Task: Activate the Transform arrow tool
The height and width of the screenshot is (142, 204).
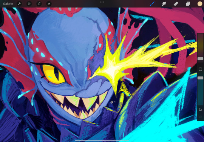Action: click(49, 4)
